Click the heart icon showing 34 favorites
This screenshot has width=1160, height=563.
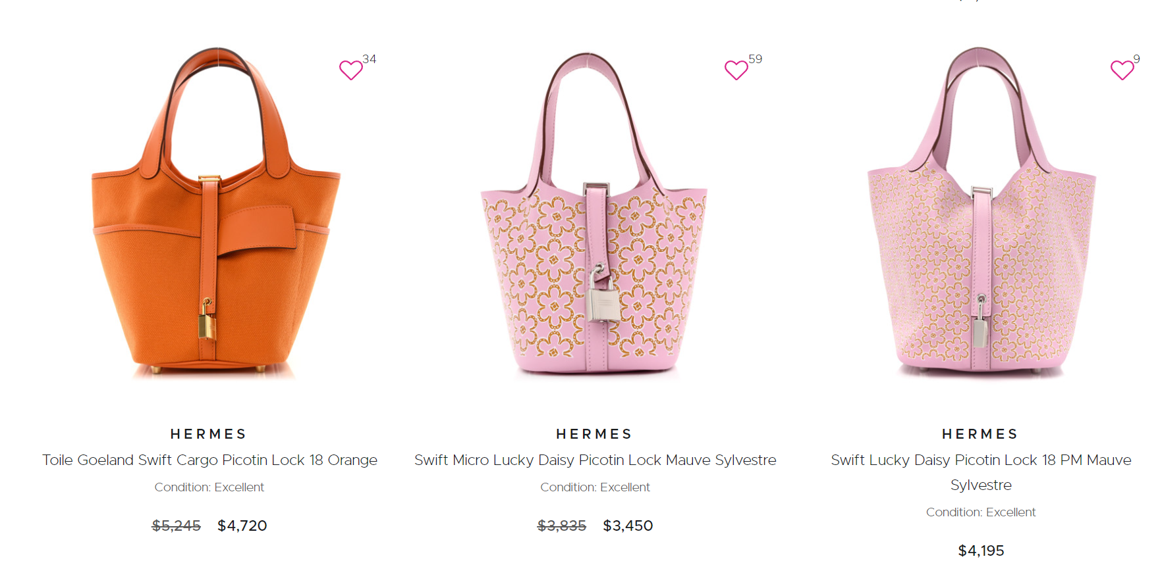[350, 69]
